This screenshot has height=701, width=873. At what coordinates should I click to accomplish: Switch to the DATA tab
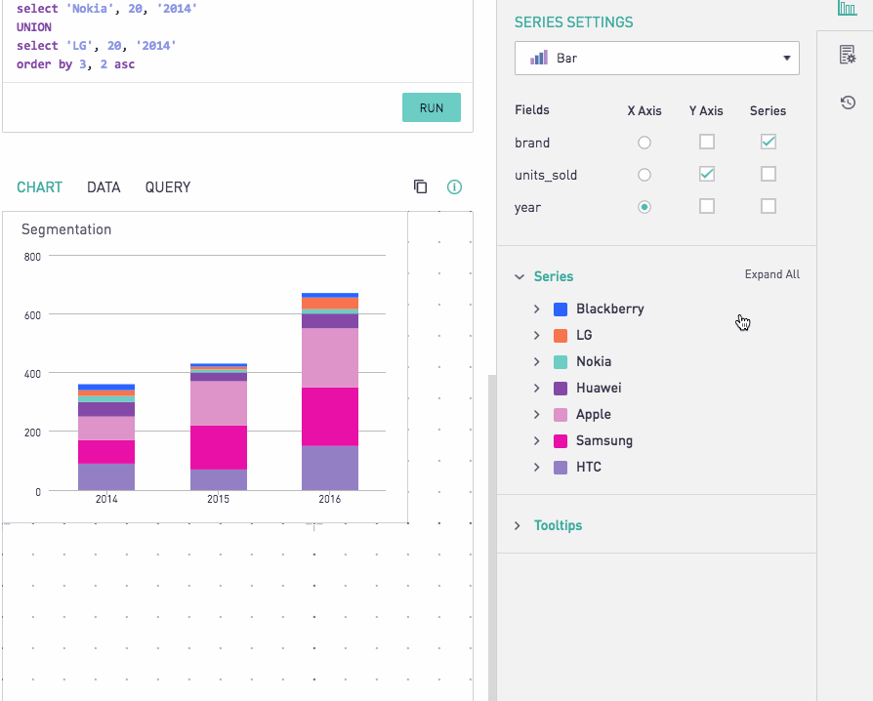[104, 187]
